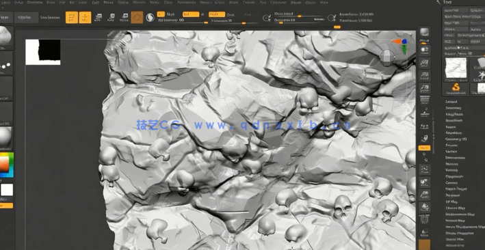The image size is (485, 250).
Task: Select the SimpleBrush tool thumbnail
Action: (x=456, y=89)
